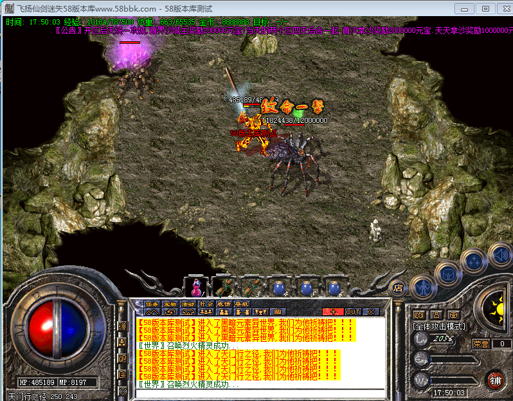Screen dimensions: 513x401
Task: Click the HP:485189 readout
Action: click(37, 382)
